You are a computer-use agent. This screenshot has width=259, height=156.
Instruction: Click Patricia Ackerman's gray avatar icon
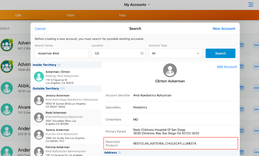[39, 151]
